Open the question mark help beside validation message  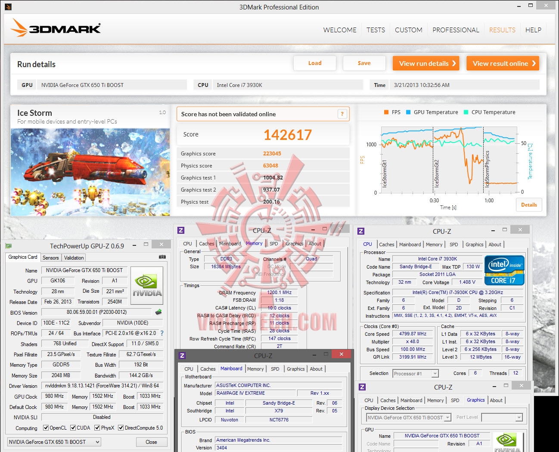pos(342,114)
